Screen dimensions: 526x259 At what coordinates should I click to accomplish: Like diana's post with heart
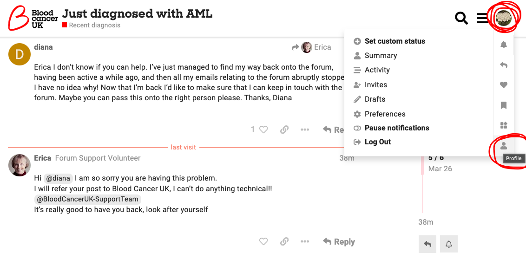pos(263,129)
